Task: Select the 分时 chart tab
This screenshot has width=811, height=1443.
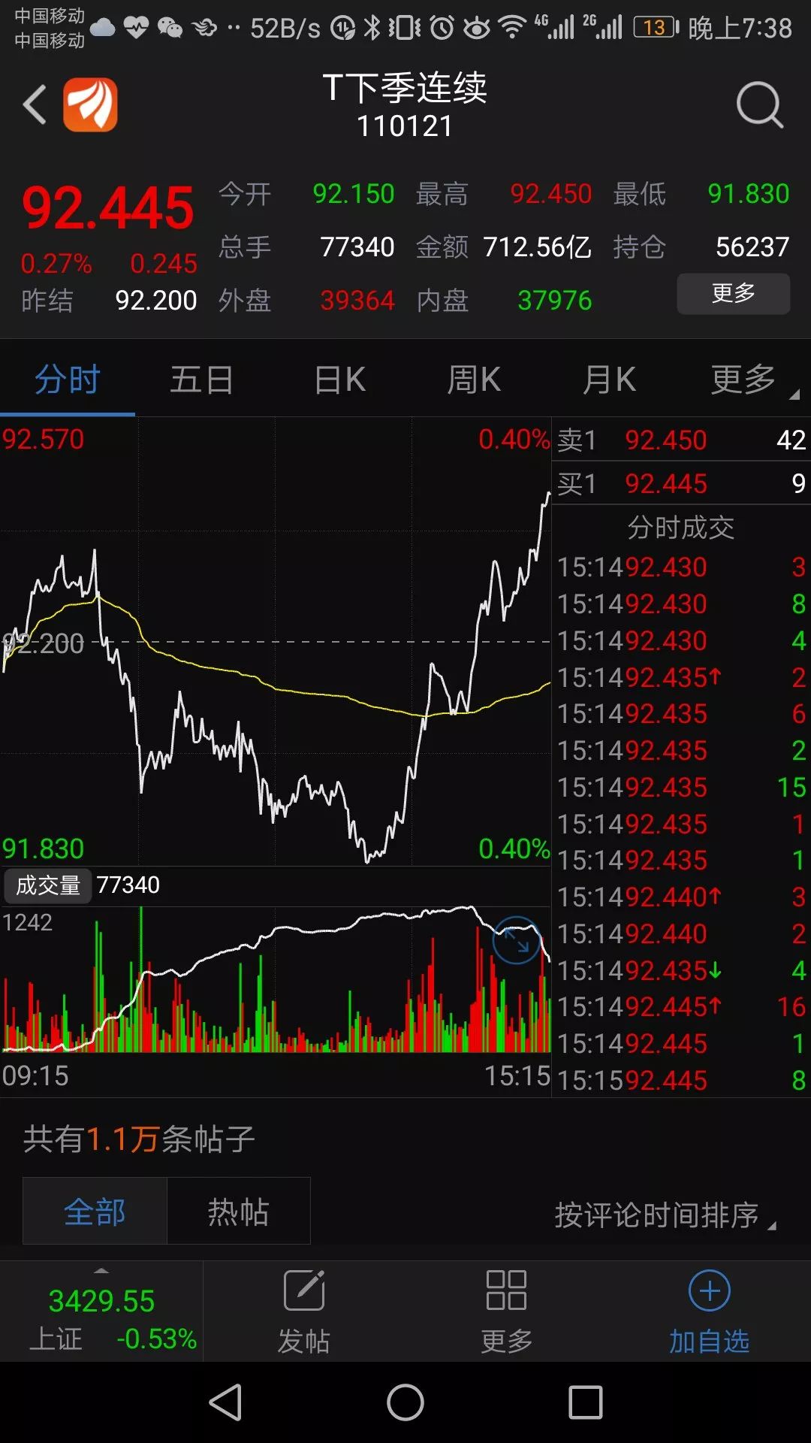Action: click(68, 379)
